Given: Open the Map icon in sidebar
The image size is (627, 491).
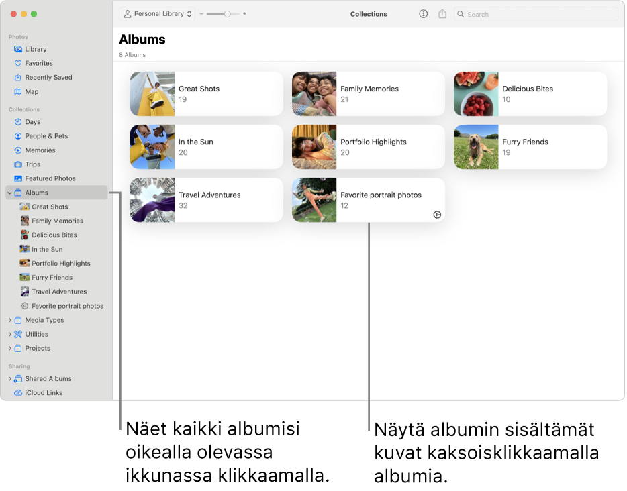Looking at the screenshot, I should tap(18, 91).
